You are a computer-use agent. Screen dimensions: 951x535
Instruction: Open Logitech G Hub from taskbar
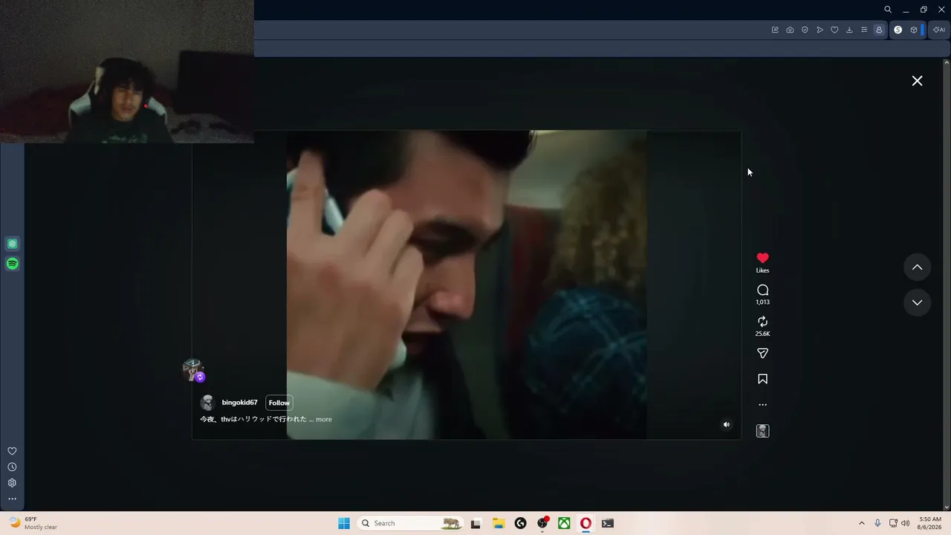click(520, 523)
